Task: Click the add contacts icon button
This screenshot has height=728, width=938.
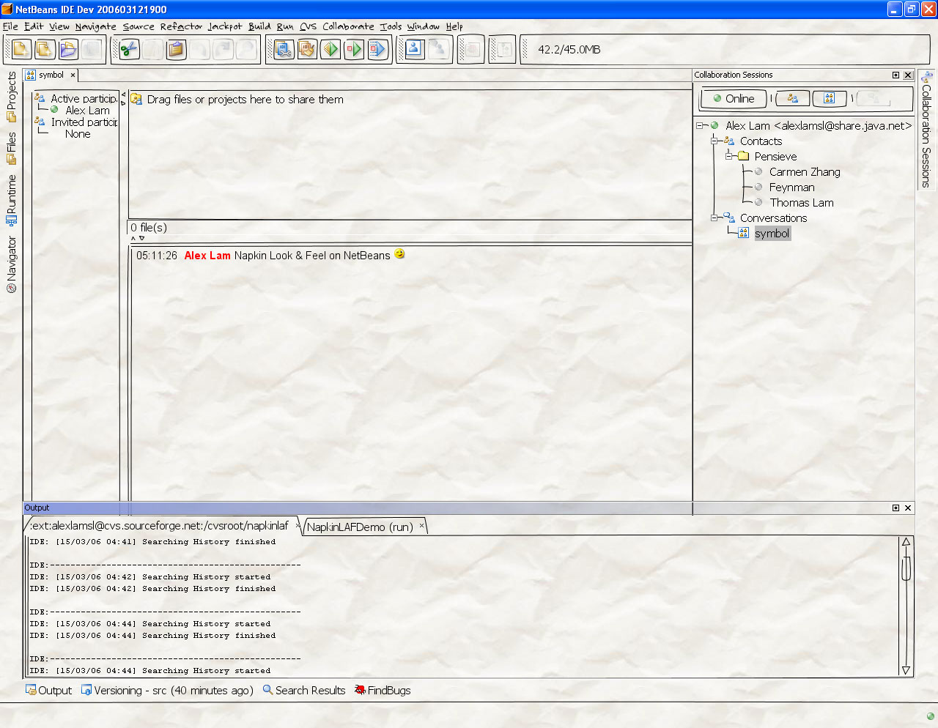Action: pos(792,98)
